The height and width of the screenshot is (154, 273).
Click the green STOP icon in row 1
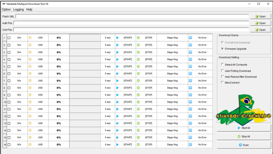click(x=138, y=38)
